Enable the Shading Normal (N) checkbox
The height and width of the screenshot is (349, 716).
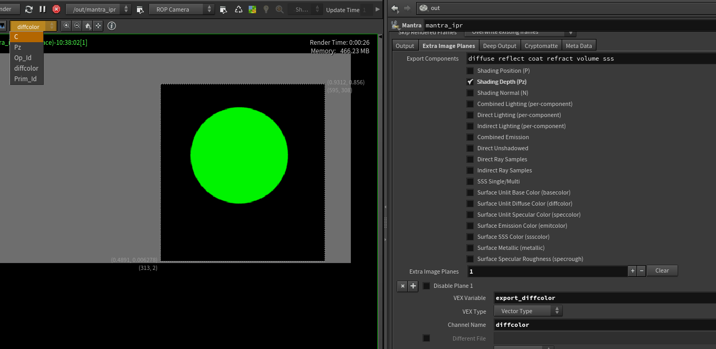tap(470, 93)
